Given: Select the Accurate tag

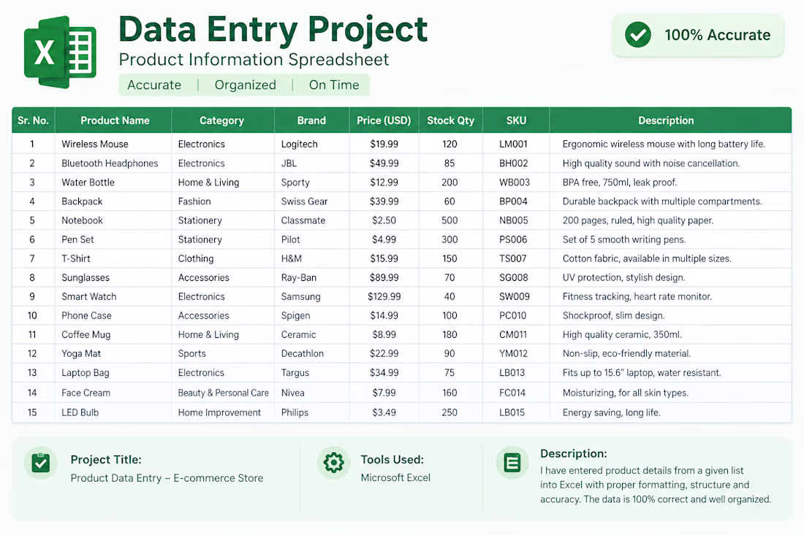Looking at the screenshot, I should 153,85.
